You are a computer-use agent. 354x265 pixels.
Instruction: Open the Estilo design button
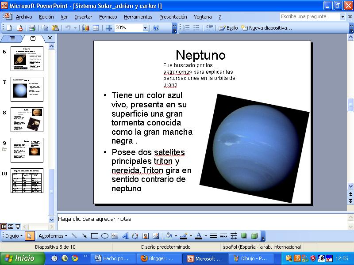tap(228, 28)
